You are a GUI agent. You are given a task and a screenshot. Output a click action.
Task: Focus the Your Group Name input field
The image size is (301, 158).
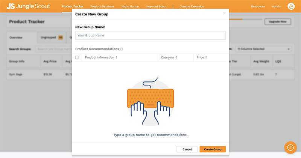[x=150, y=35]
